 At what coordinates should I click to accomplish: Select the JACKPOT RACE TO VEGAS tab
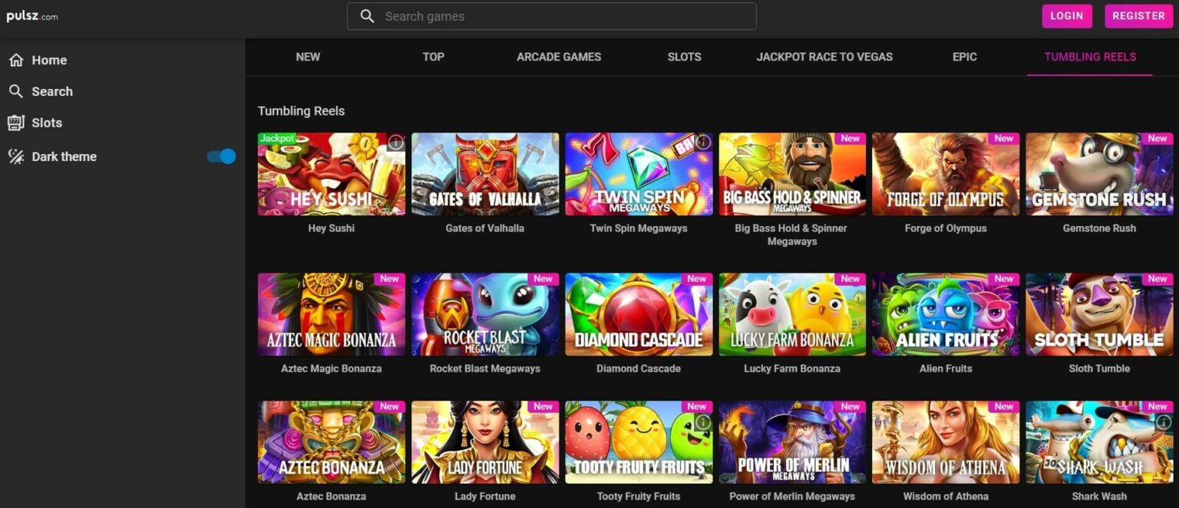824,57
